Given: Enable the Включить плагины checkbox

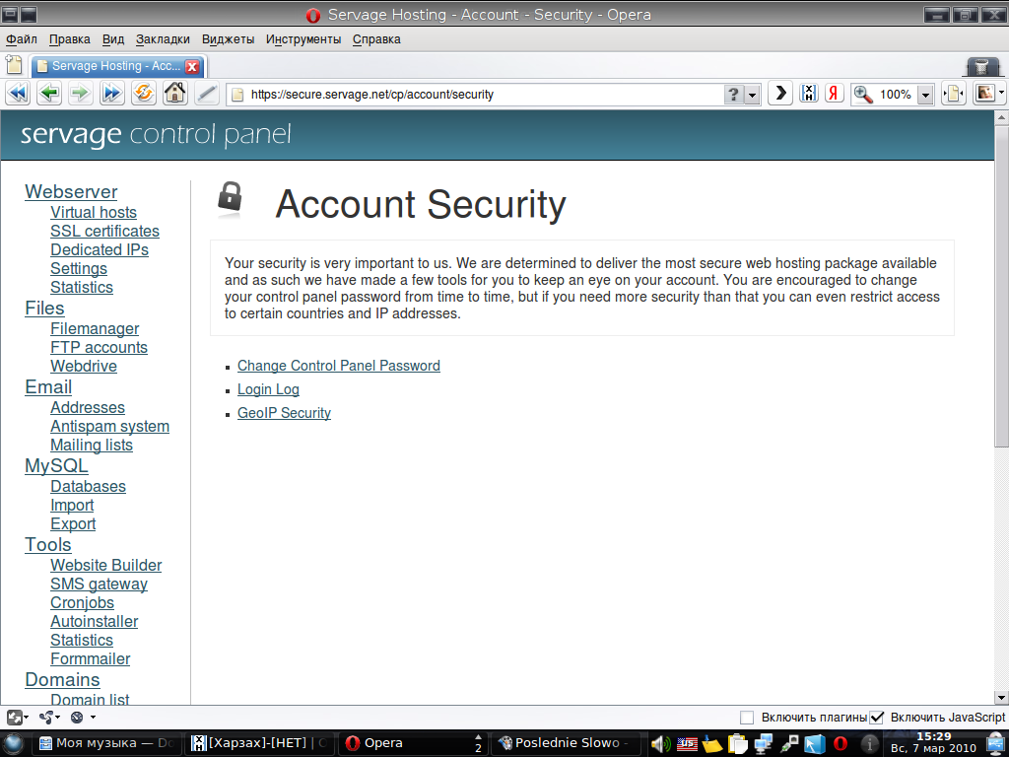Looking at the screenshot, I should [x=747, y=718].
